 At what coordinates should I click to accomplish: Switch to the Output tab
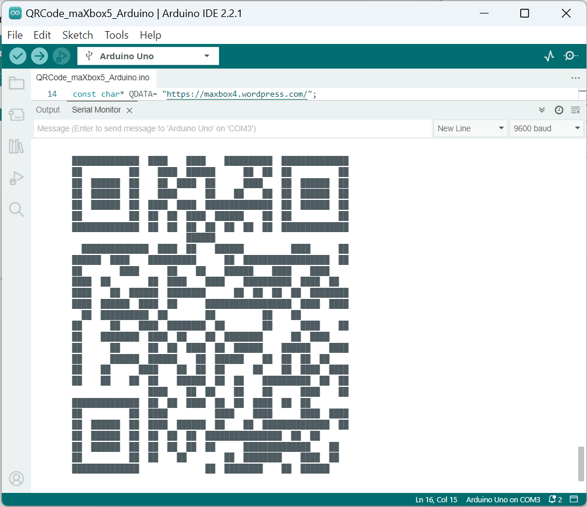point(48,110)
